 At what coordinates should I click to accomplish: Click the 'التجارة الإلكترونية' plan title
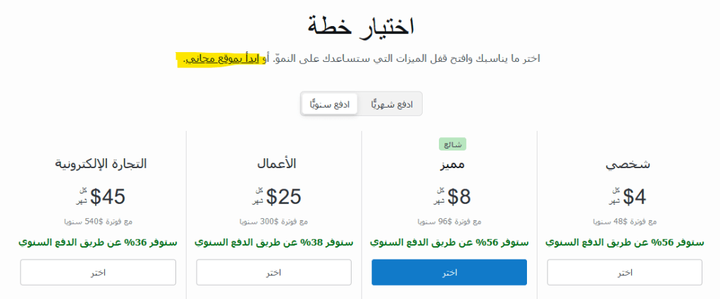(x=101, y=165)
